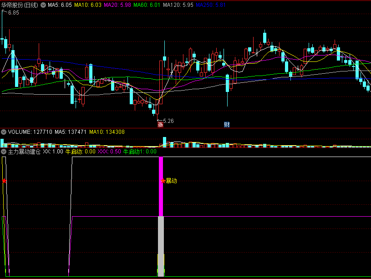Click the volume MA10: 134308 label
The image size is (371, 279).
pyautogui.click(x=107, y=132)
